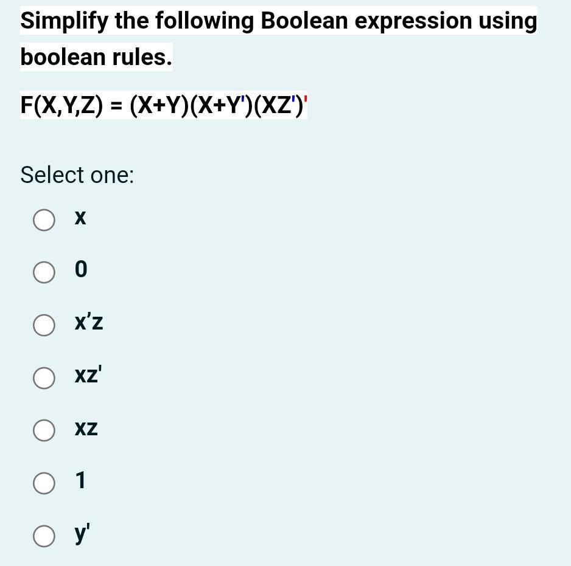Viewport: 571px width, 566px height.
Task: Click the answer label y'
Action: (x=80, y=534)
